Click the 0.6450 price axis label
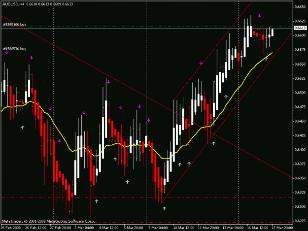The height and width of the screenshot is (231, 308). click(300, 121)
